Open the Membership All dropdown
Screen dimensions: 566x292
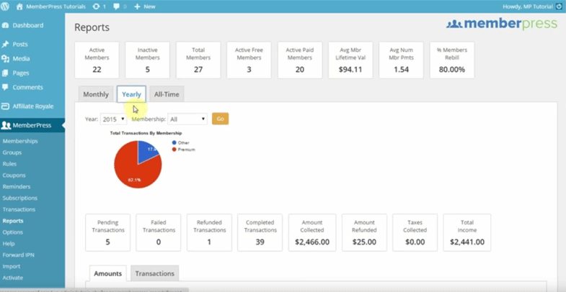pyautogui.click(x=187, y=119)
